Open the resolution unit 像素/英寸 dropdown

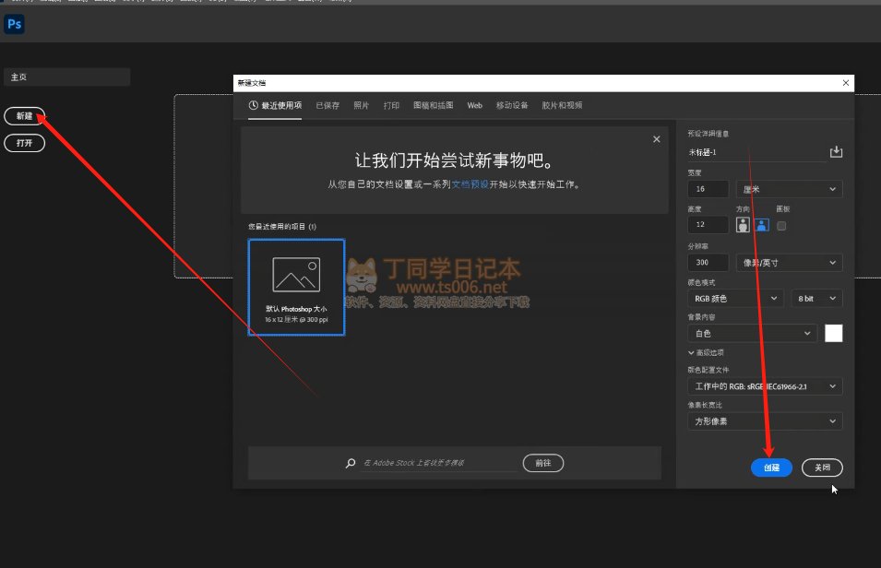click(x=789, y=264)
